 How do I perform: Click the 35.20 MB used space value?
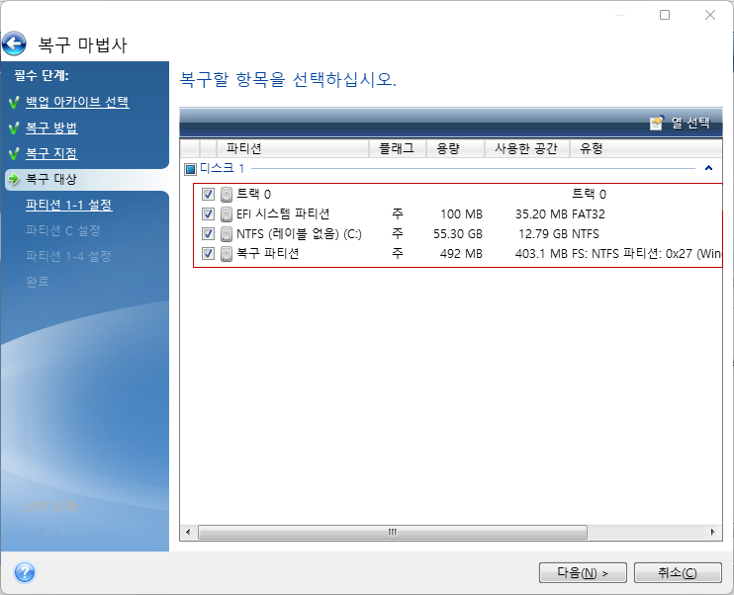pyautogui.click(x=542, y=214)
